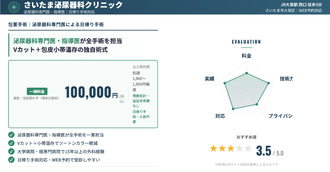Viewport: 330px width, 172px height.
Task: Click the clinic compass logo icon
Action: click(x=15, y=7)
